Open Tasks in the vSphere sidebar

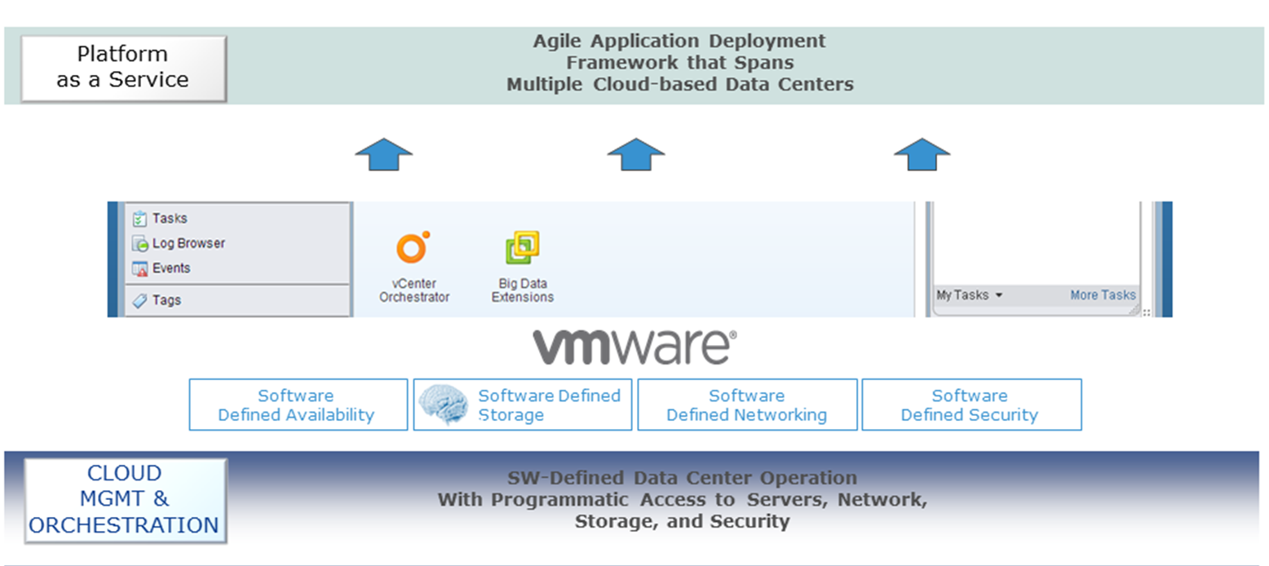[x=160, y=219]
